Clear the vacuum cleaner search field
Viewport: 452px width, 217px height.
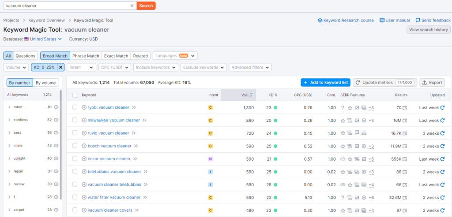pos(132,6)
